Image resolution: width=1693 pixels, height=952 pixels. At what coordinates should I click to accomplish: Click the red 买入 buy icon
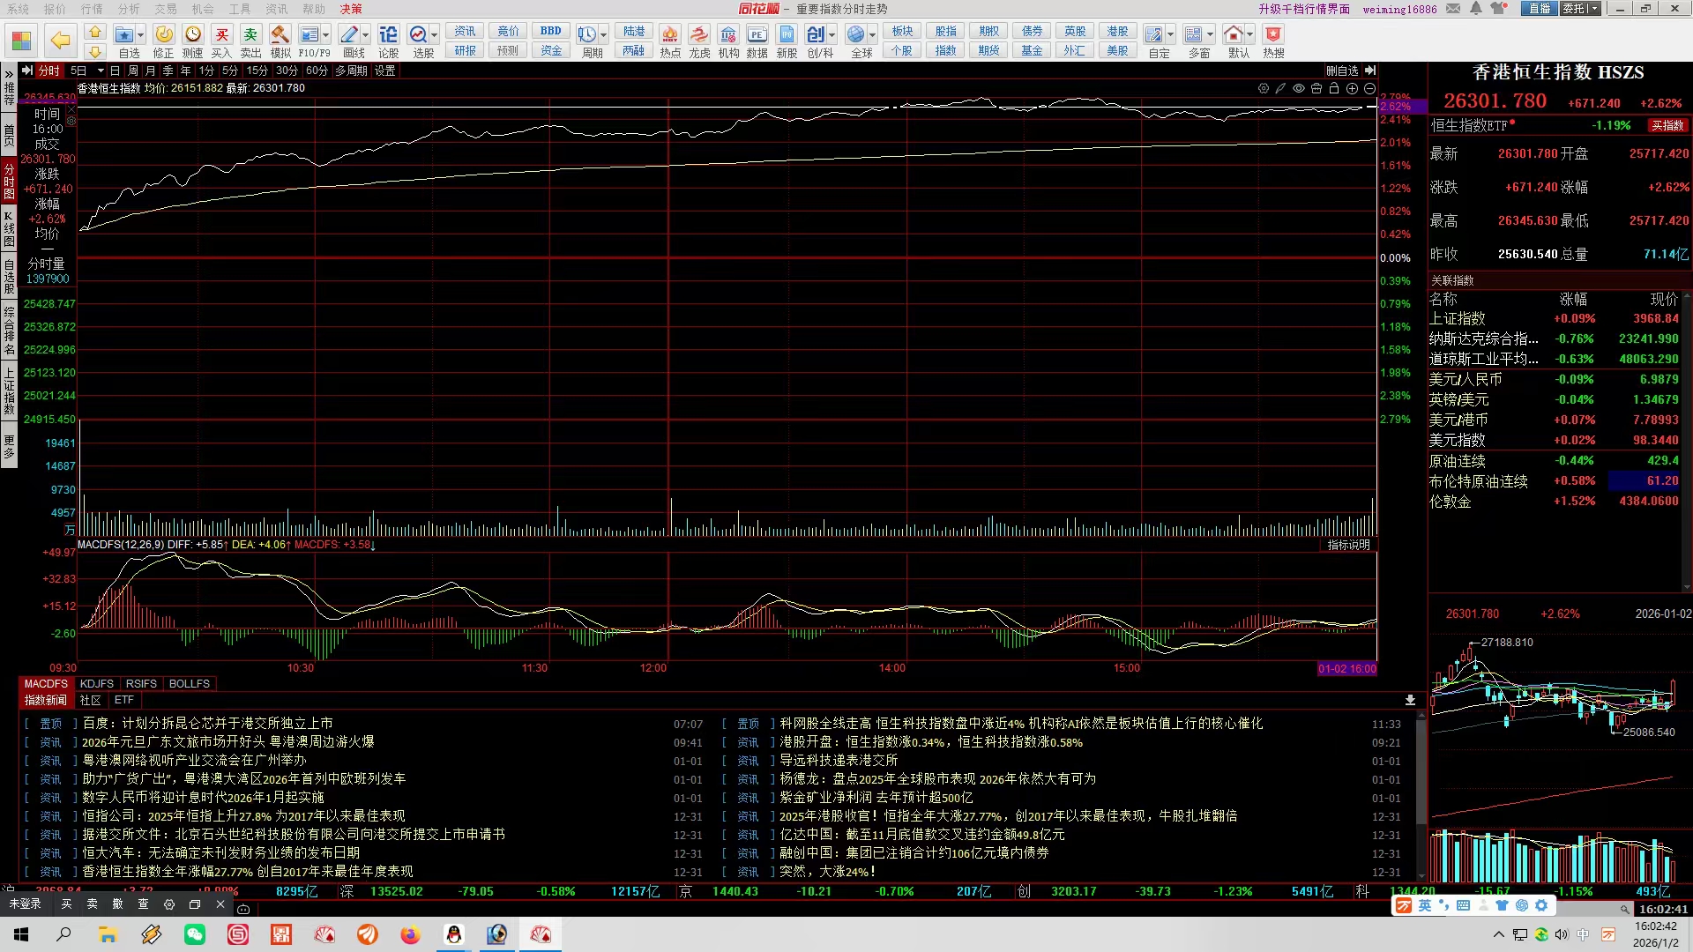pyautogui.click(x=221, y=35)
